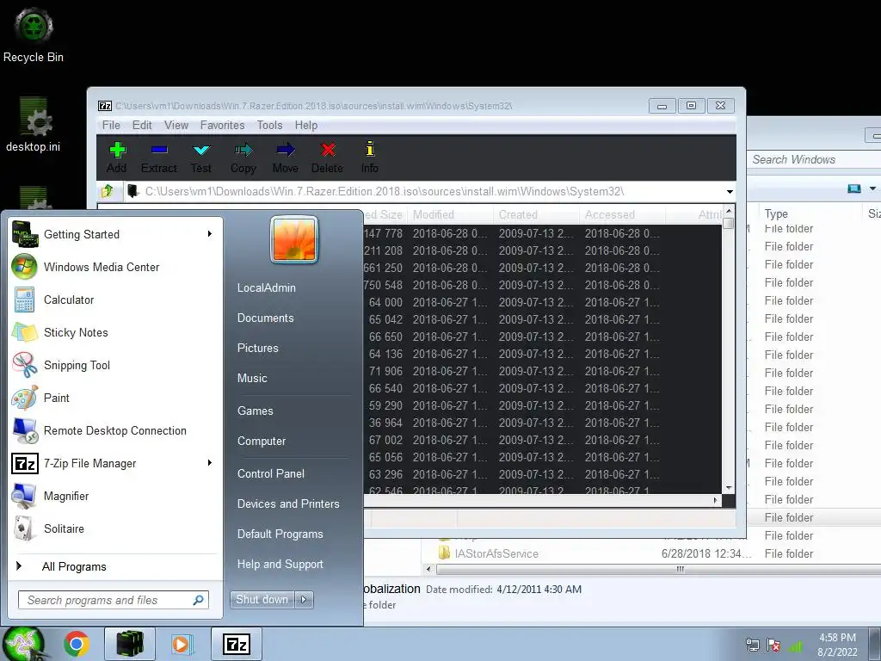Click Search Windows box in Explorer
This screenshot has width=881, height=661.
click(x=815, y=159)
